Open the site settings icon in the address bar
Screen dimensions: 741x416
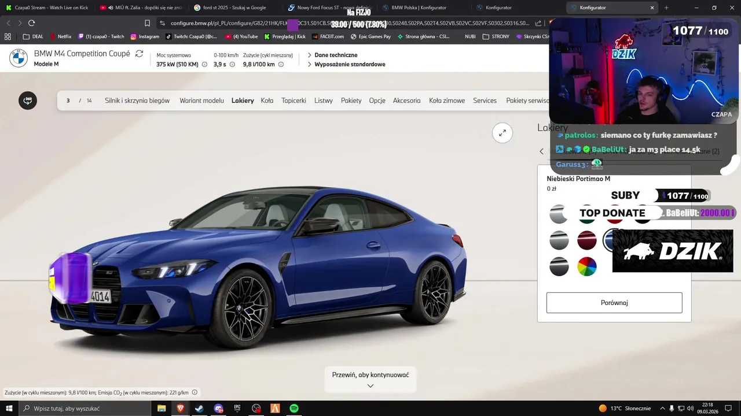click(163, 23)
